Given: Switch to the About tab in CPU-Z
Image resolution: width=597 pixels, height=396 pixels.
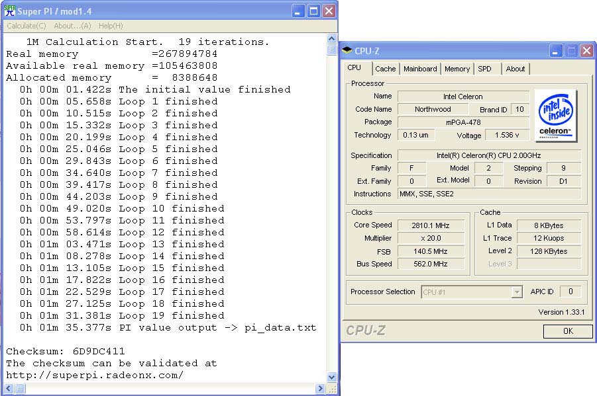Looking at the screenshot, I should 515,69.
